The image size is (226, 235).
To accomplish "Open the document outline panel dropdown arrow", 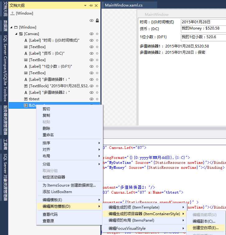I will [85, 6].
